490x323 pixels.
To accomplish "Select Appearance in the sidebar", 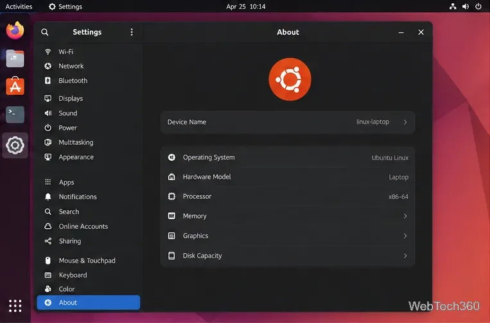I will coord(89,157).
